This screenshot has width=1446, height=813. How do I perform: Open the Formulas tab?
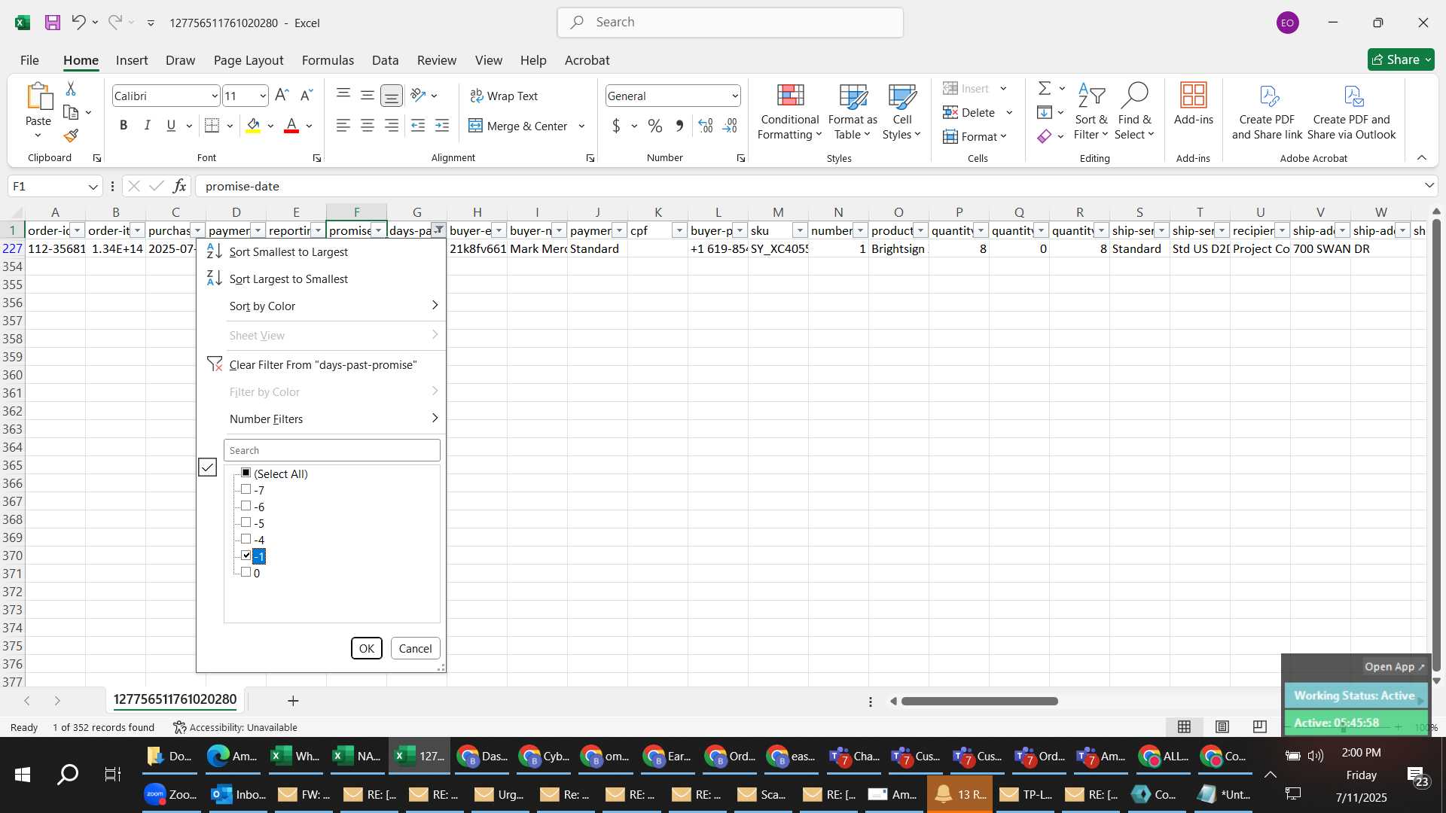point(328,60)
